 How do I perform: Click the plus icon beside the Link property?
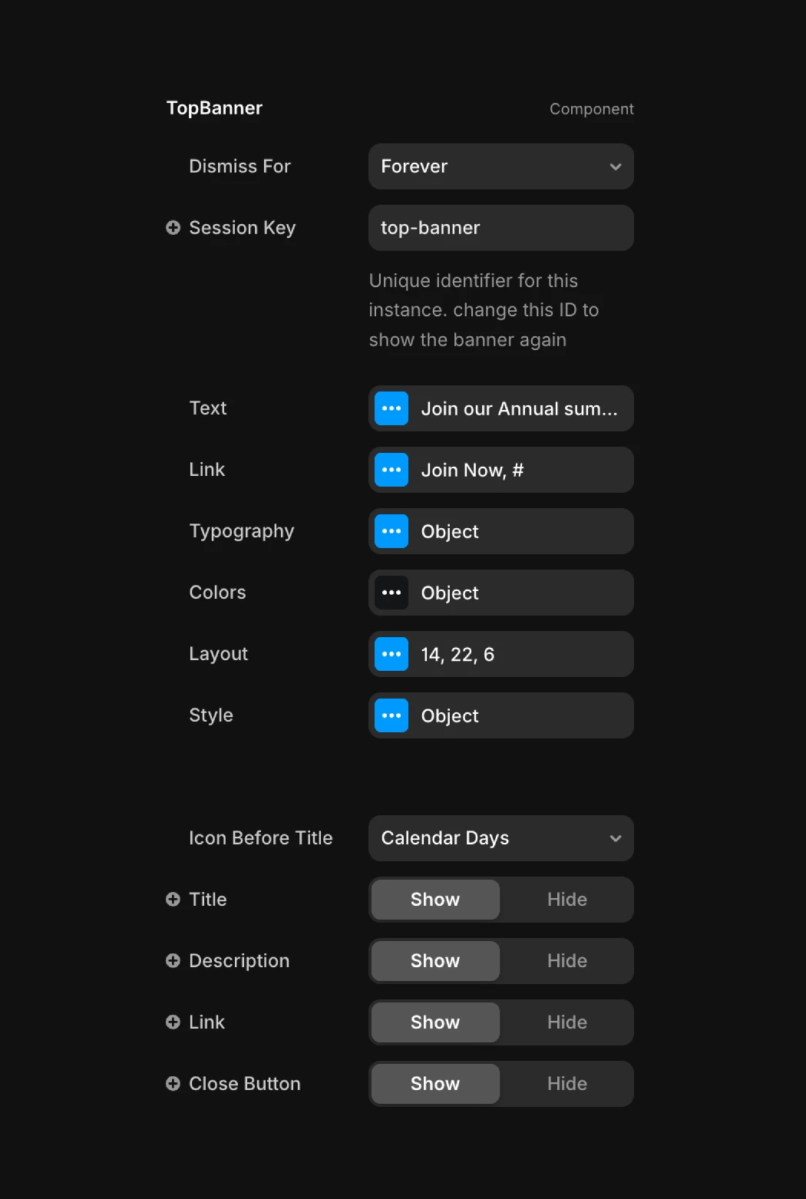click(x=173, y=1022)
